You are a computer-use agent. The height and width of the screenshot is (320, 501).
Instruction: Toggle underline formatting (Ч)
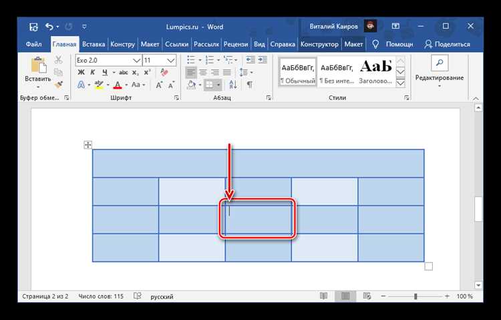tap(105, 73)
